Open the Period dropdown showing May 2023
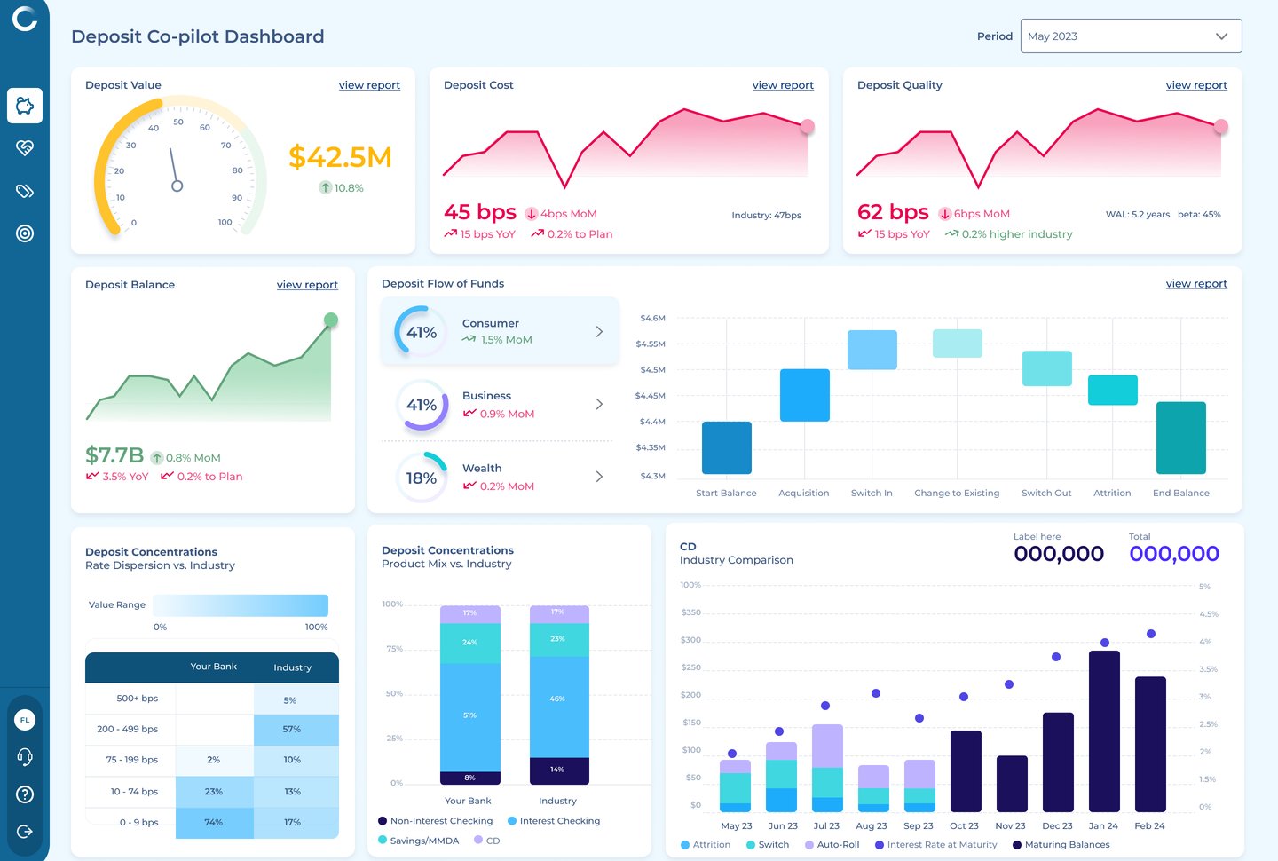Screen dimensions: 1278x861 1131,36
